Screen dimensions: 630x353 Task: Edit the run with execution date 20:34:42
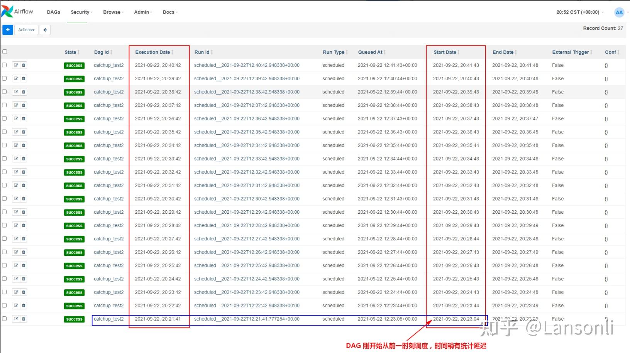[16, 145]
